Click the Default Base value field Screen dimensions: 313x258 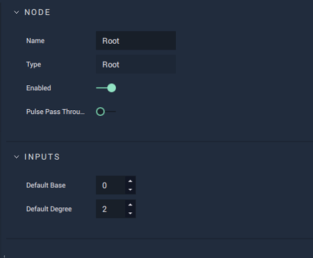point(111,185)
